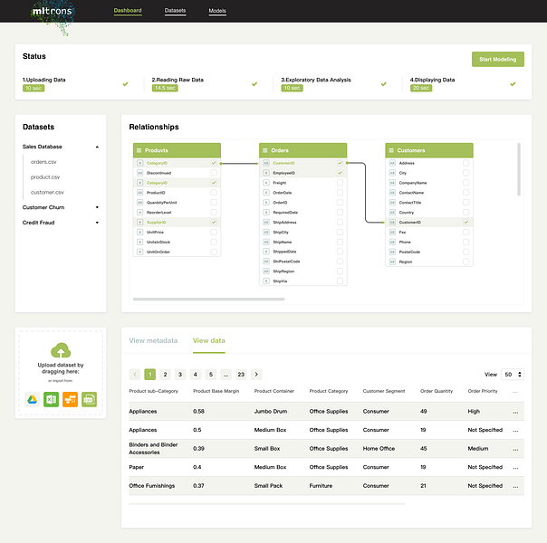Screen dimensions: 547x543
Task: Go to page 3
Action: pyautogui.click(x=180, y=375)
